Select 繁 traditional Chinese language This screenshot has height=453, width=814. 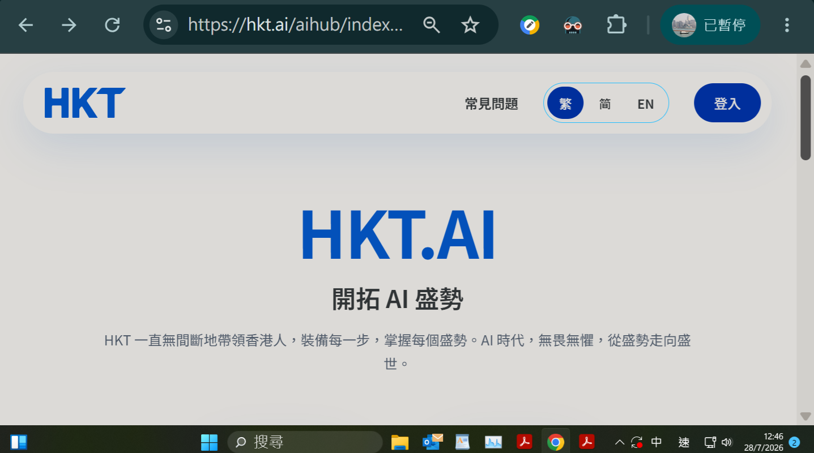[x=565, y=103]
